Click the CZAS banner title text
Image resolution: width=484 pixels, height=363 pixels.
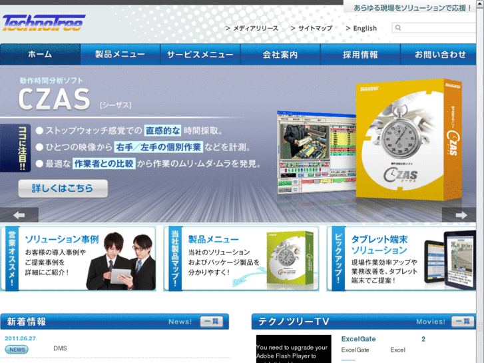pyautogui.click(x=54, y=99)
